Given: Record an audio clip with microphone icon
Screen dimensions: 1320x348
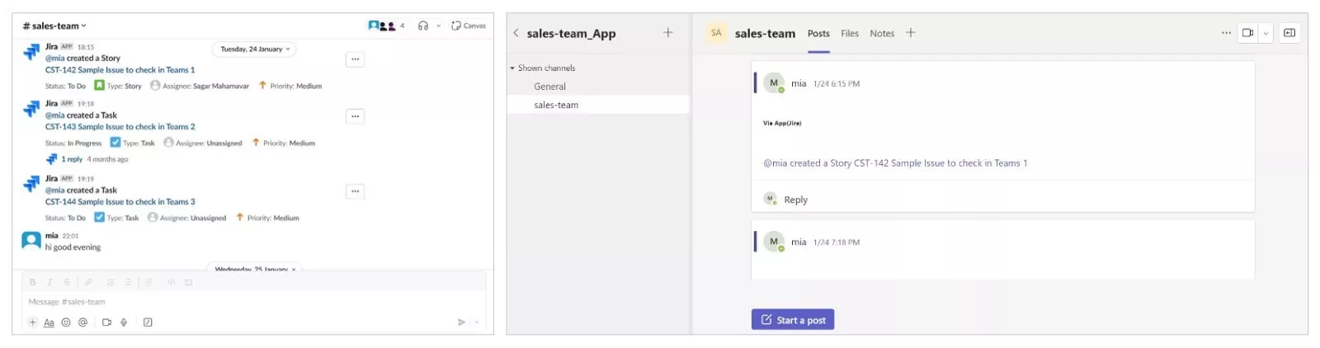Looking at the screenshot, I should click(x=124, y=322).
